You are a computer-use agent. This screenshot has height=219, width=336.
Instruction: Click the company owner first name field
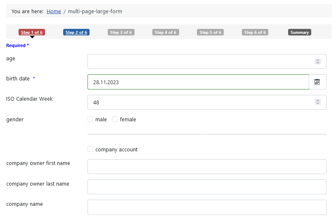(207, 167)
